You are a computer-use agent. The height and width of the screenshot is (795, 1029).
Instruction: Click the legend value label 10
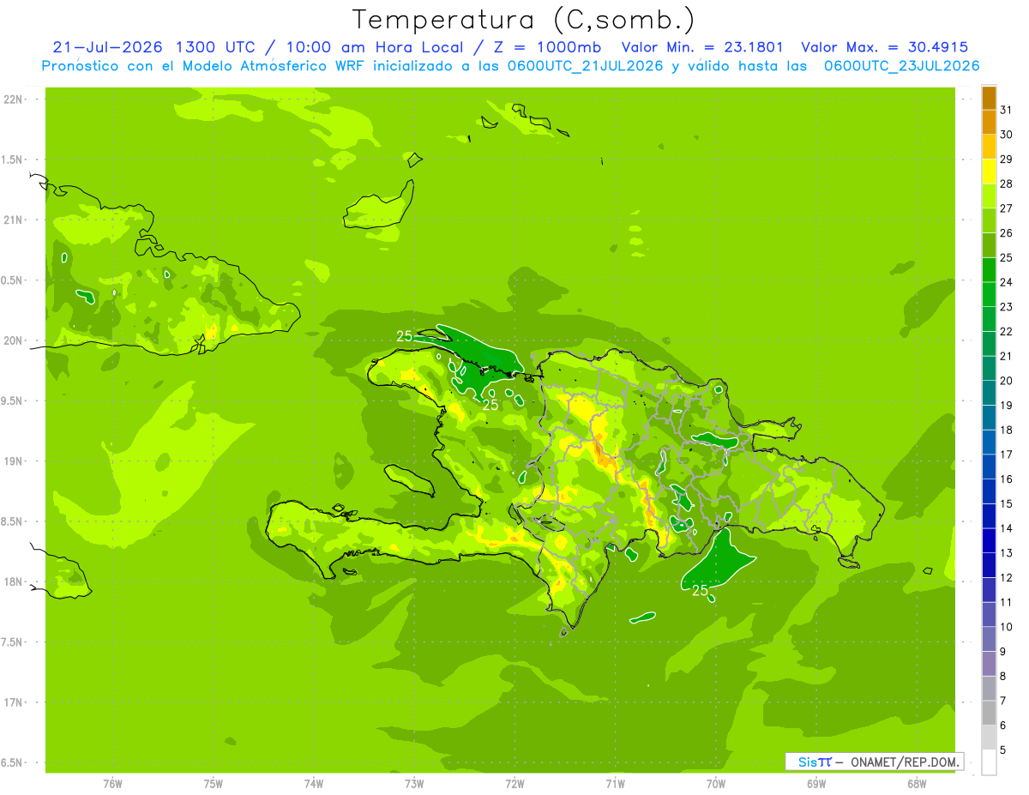pyautogui.click(x=1006, y=627)
